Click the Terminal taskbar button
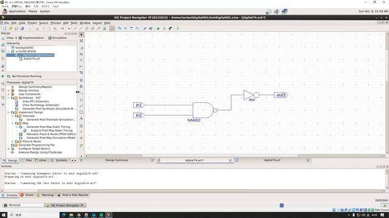 [23, 205]
